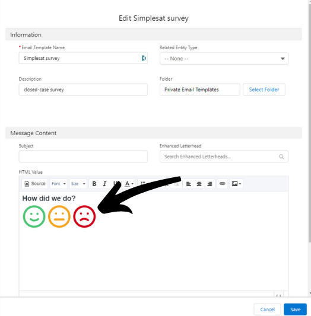Open the Font dropdown
The height and width of the screenshot is (316, 311).
[59, 184]
